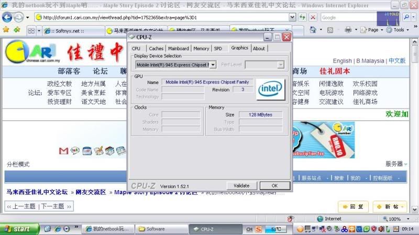Click the red stop loading icon
Viewport: 419px width, 235px height.
tap(313, 17)
